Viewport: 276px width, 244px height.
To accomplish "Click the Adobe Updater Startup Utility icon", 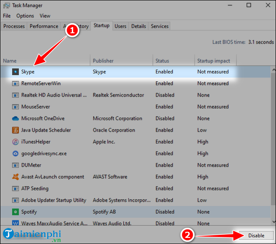I will click(15, 200).
